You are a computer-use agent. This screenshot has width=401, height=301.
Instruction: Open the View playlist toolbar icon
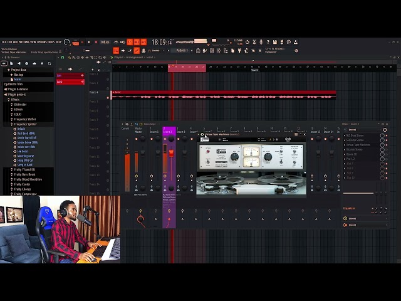click(x=198, y=51)
